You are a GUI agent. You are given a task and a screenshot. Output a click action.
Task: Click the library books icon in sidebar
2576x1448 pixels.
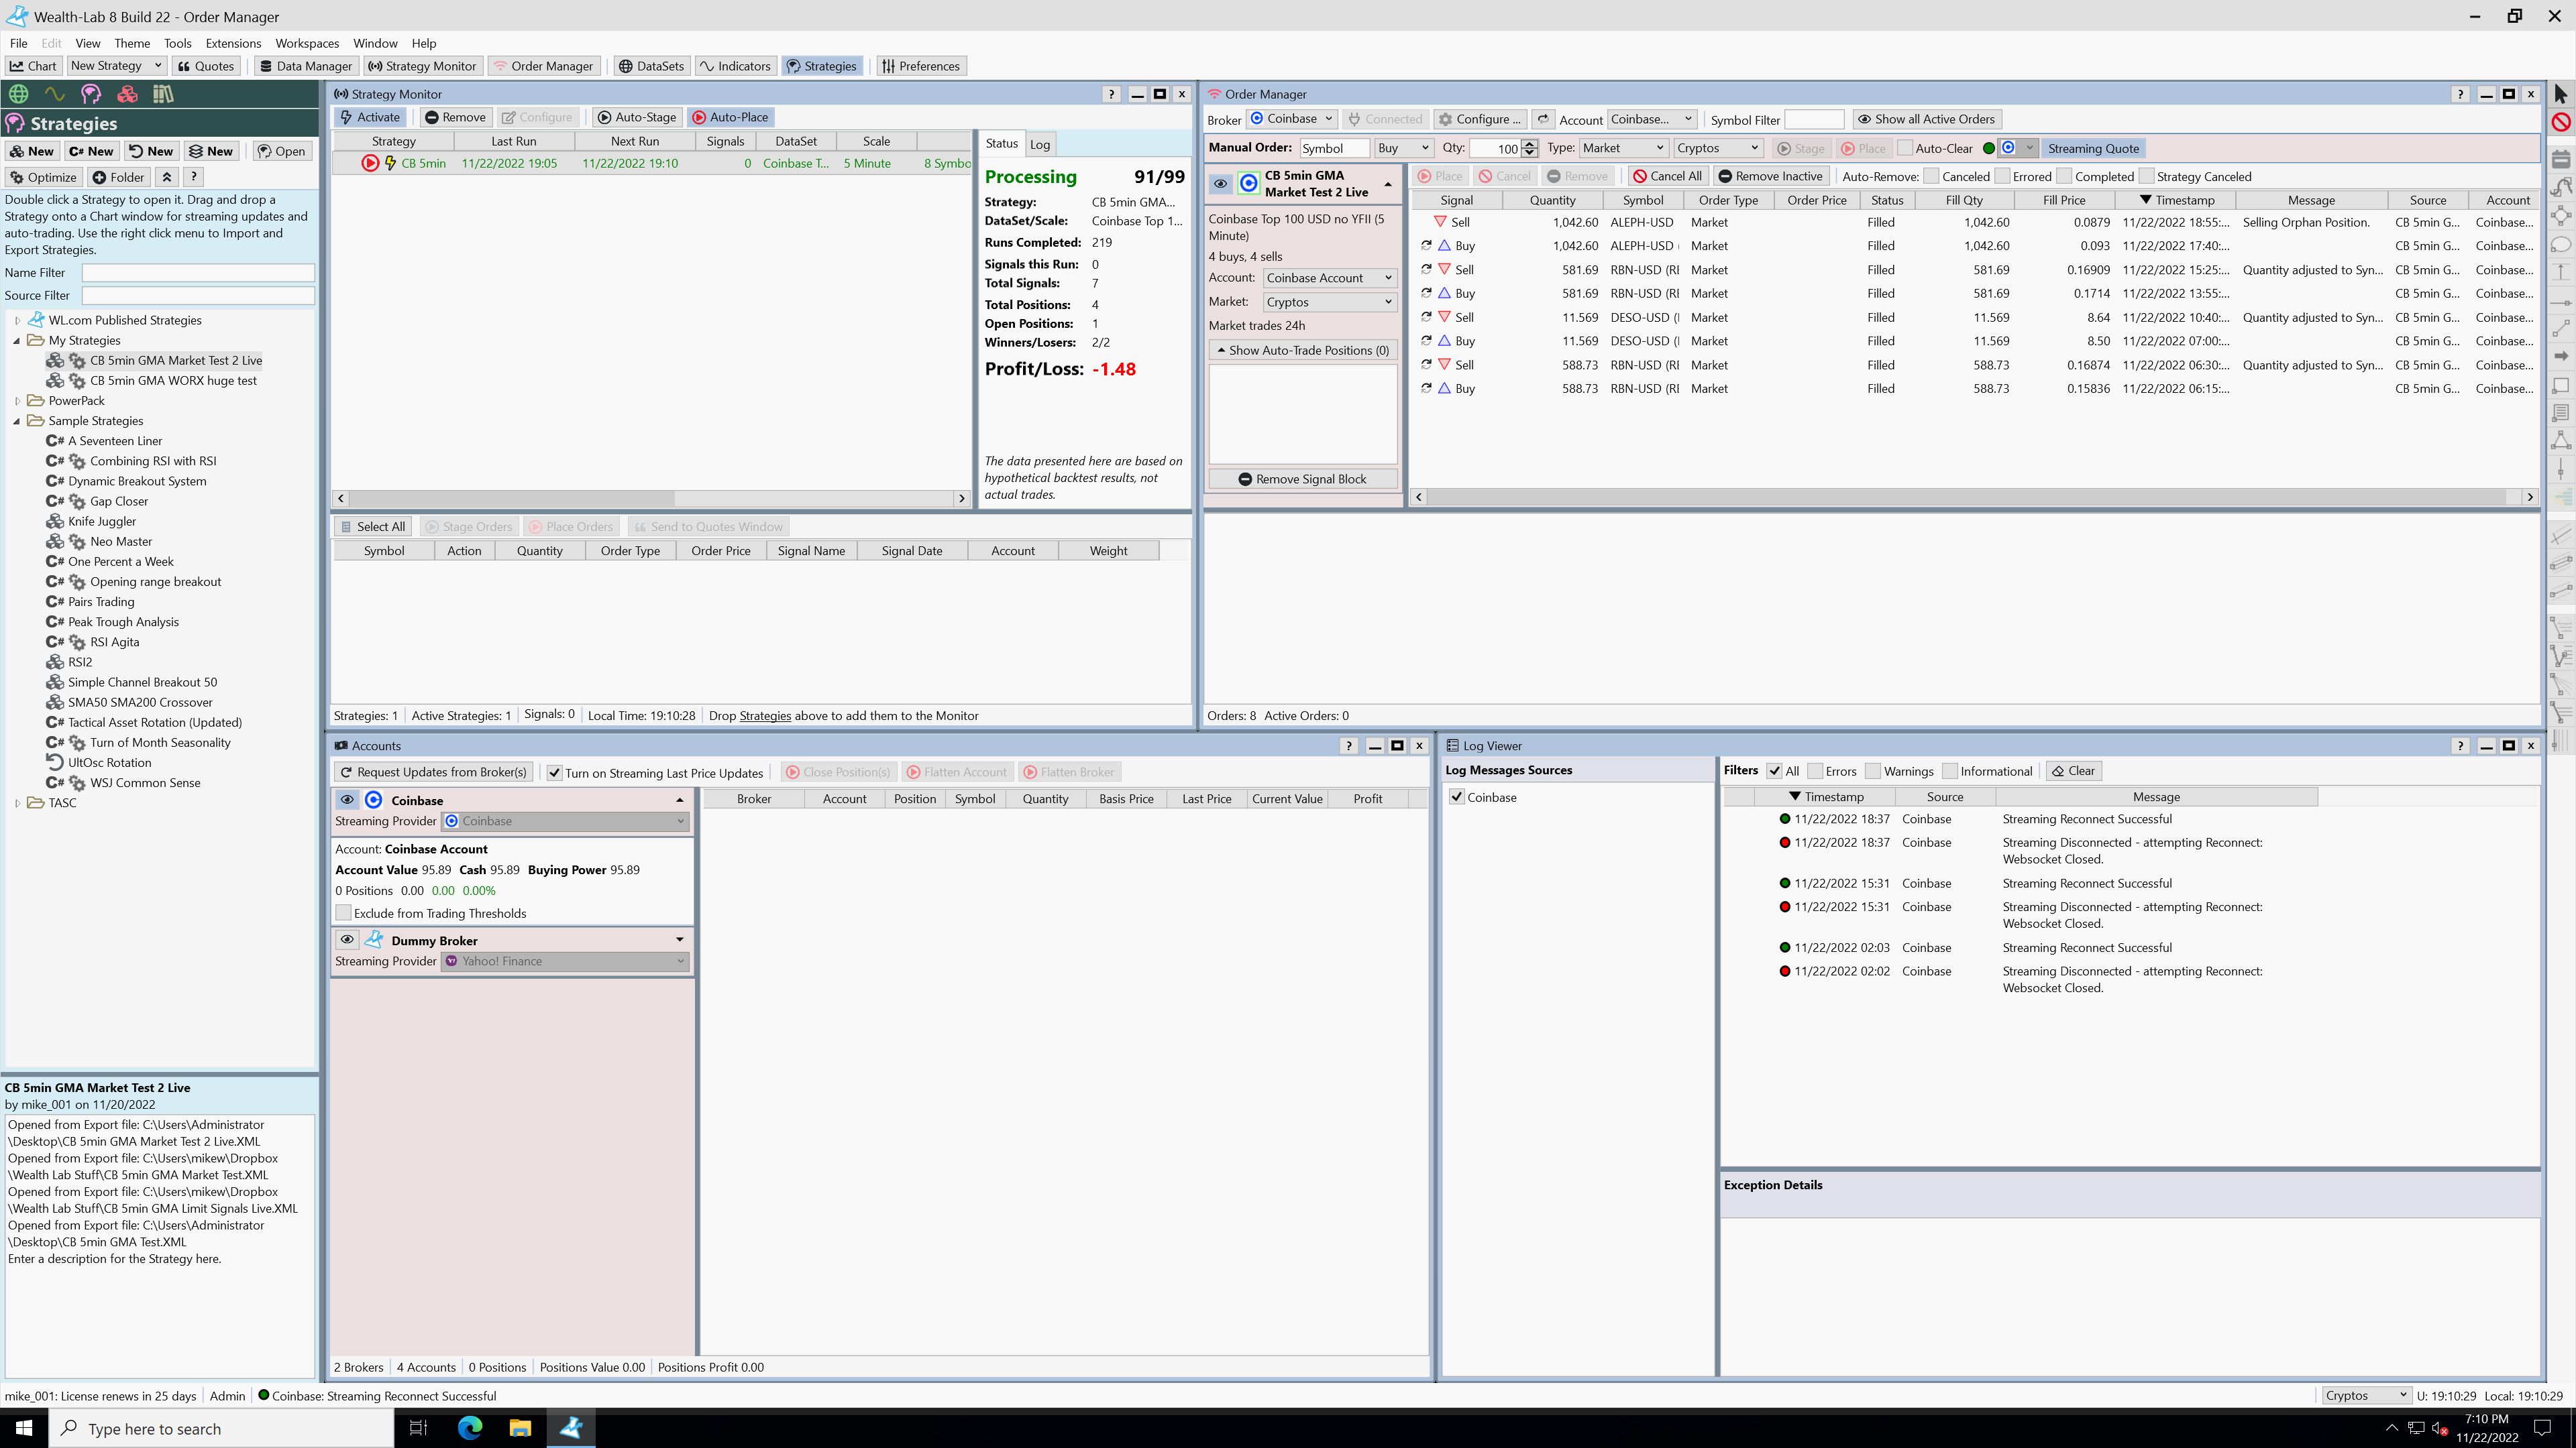(163, 94)
